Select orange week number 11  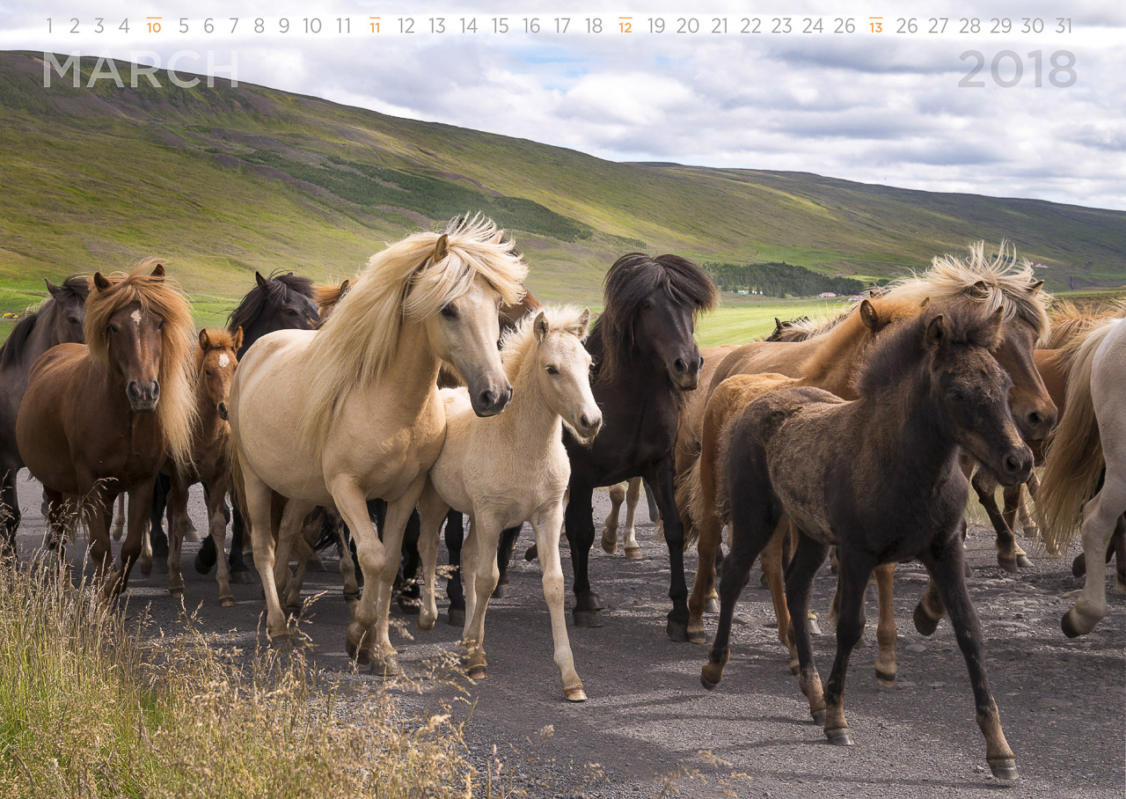pos(375,26)
